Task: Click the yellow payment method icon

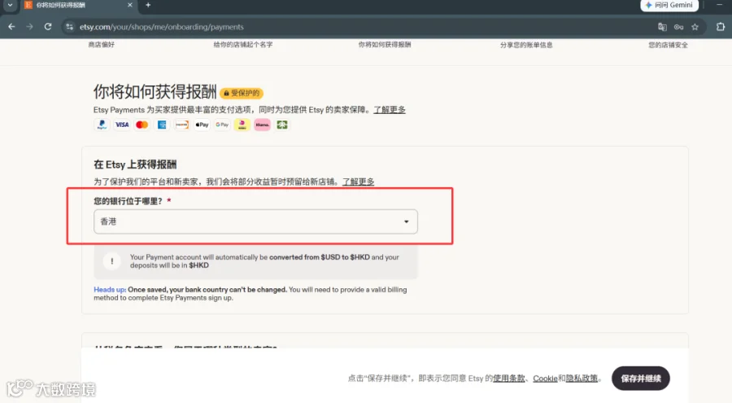Action: (242, 125)
